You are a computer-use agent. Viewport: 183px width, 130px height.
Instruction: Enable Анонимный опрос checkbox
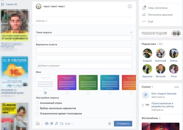(x=37, y=103)
